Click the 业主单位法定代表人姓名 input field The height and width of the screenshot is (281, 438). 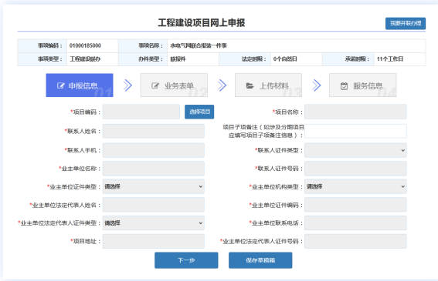click(x=154, y=205)
